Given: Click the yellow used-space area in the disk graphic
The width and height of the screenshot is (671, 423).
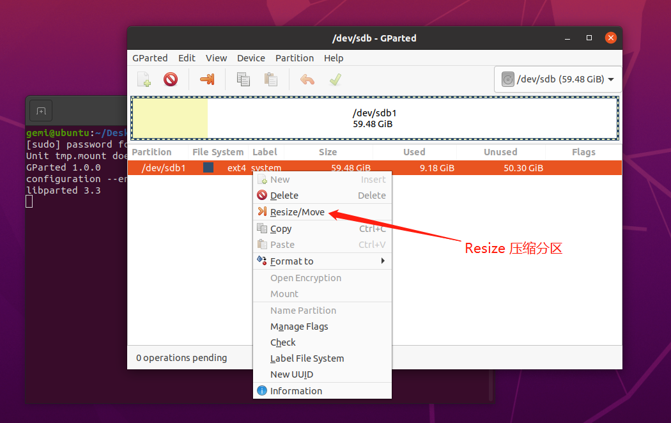Looking at the screenshot, I should [x=171, y=118].
